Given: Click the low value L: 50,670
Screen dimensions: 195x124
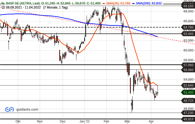Looking at the screenshot, I should click(x=79, y=3).
